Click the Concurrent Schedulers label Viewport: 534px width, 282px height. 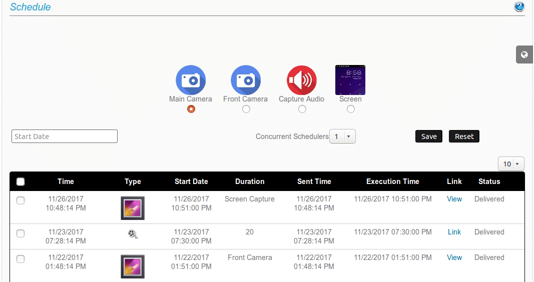pyautogui.click(x=292, y=136)
